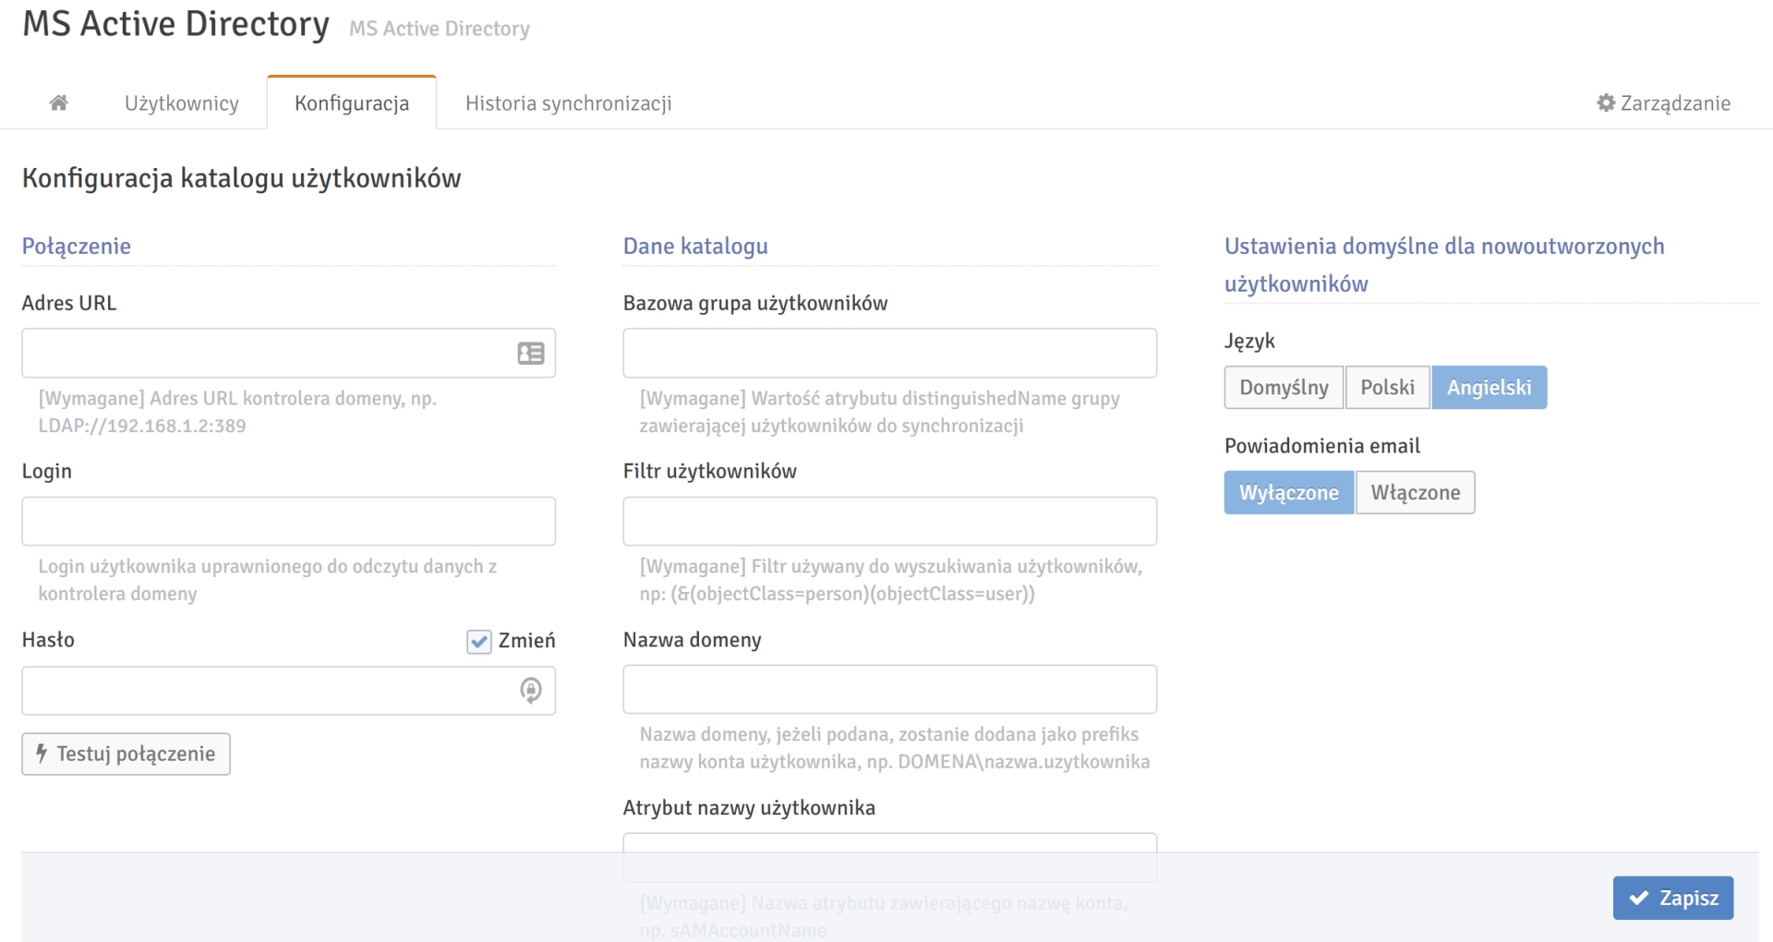Click the LDAP://192.168.1.2:389 example hint
This screenshot has height=942, width=1773.
(x=142, y=426)
